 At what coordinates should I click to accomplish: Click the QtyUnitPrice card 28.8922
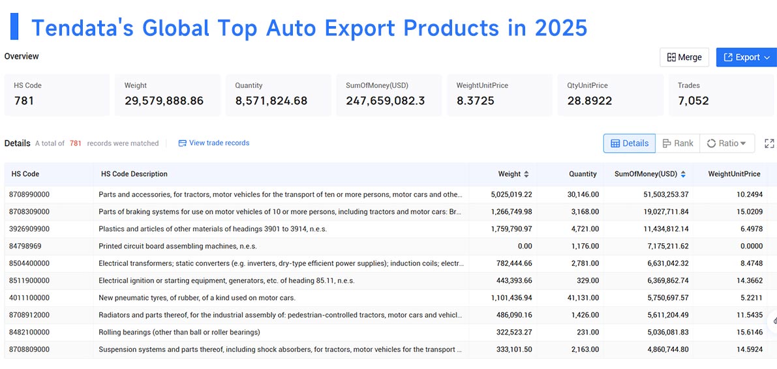coord(611,95)
